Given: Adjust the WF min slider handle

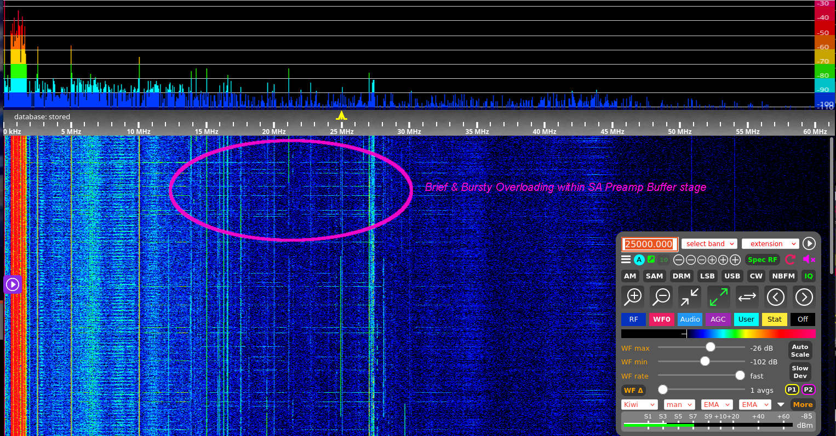Looking at the screenshot, I should [705, 361].
